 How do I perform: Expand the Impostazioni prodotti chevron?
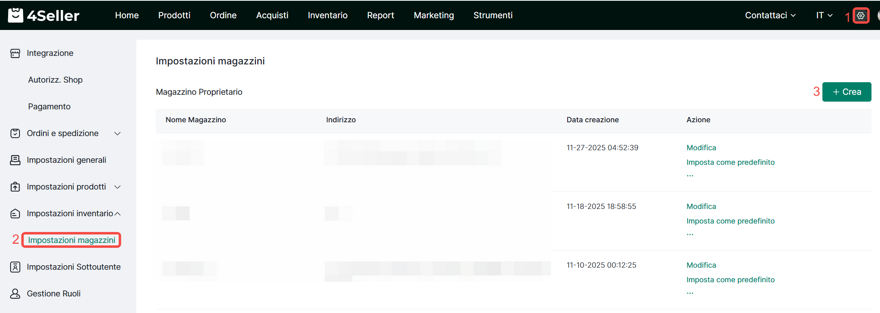pyautogui.click(x=118, y=187)
